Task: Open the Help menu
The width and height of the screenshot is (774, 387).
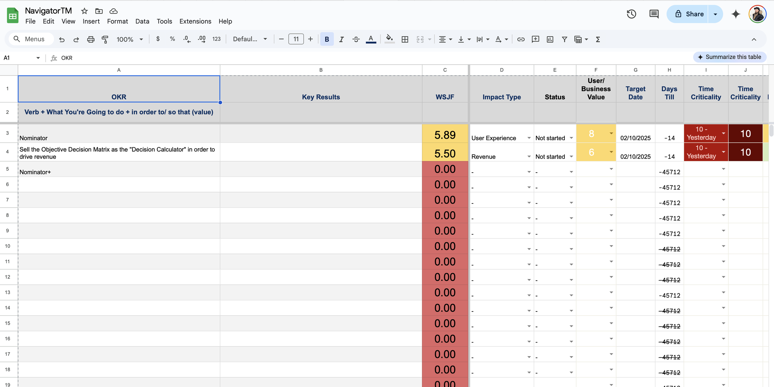Action: tap(225, 21)
